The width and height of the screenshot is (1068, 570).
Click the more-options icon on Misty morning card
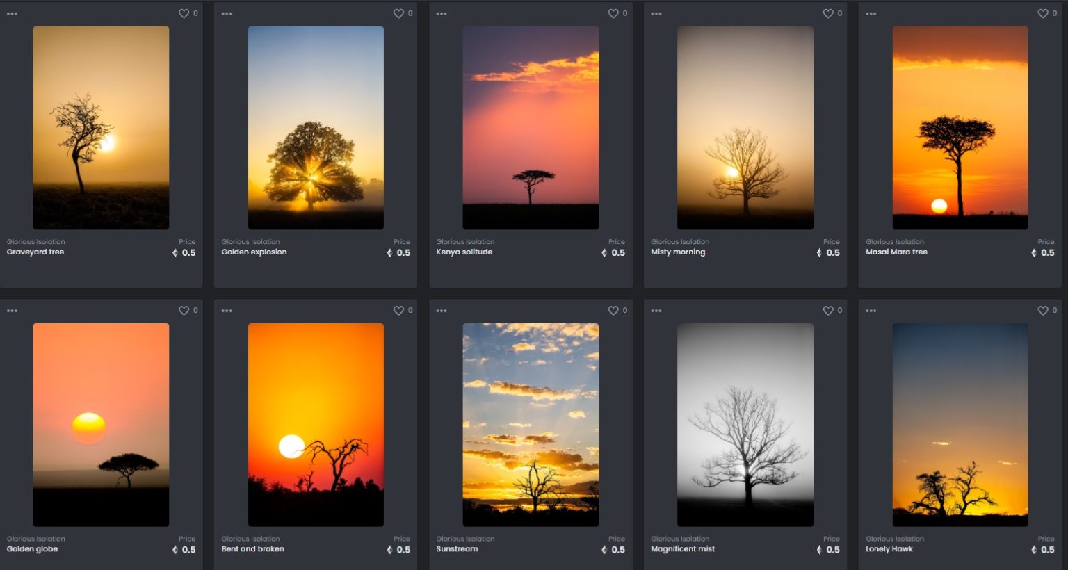tap(656, 13)
